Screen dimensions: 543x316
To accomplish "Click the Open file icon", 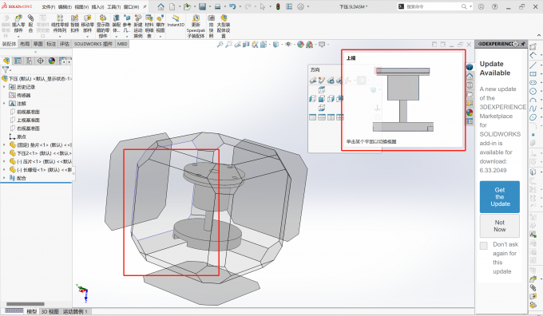I will coord(188,6).
